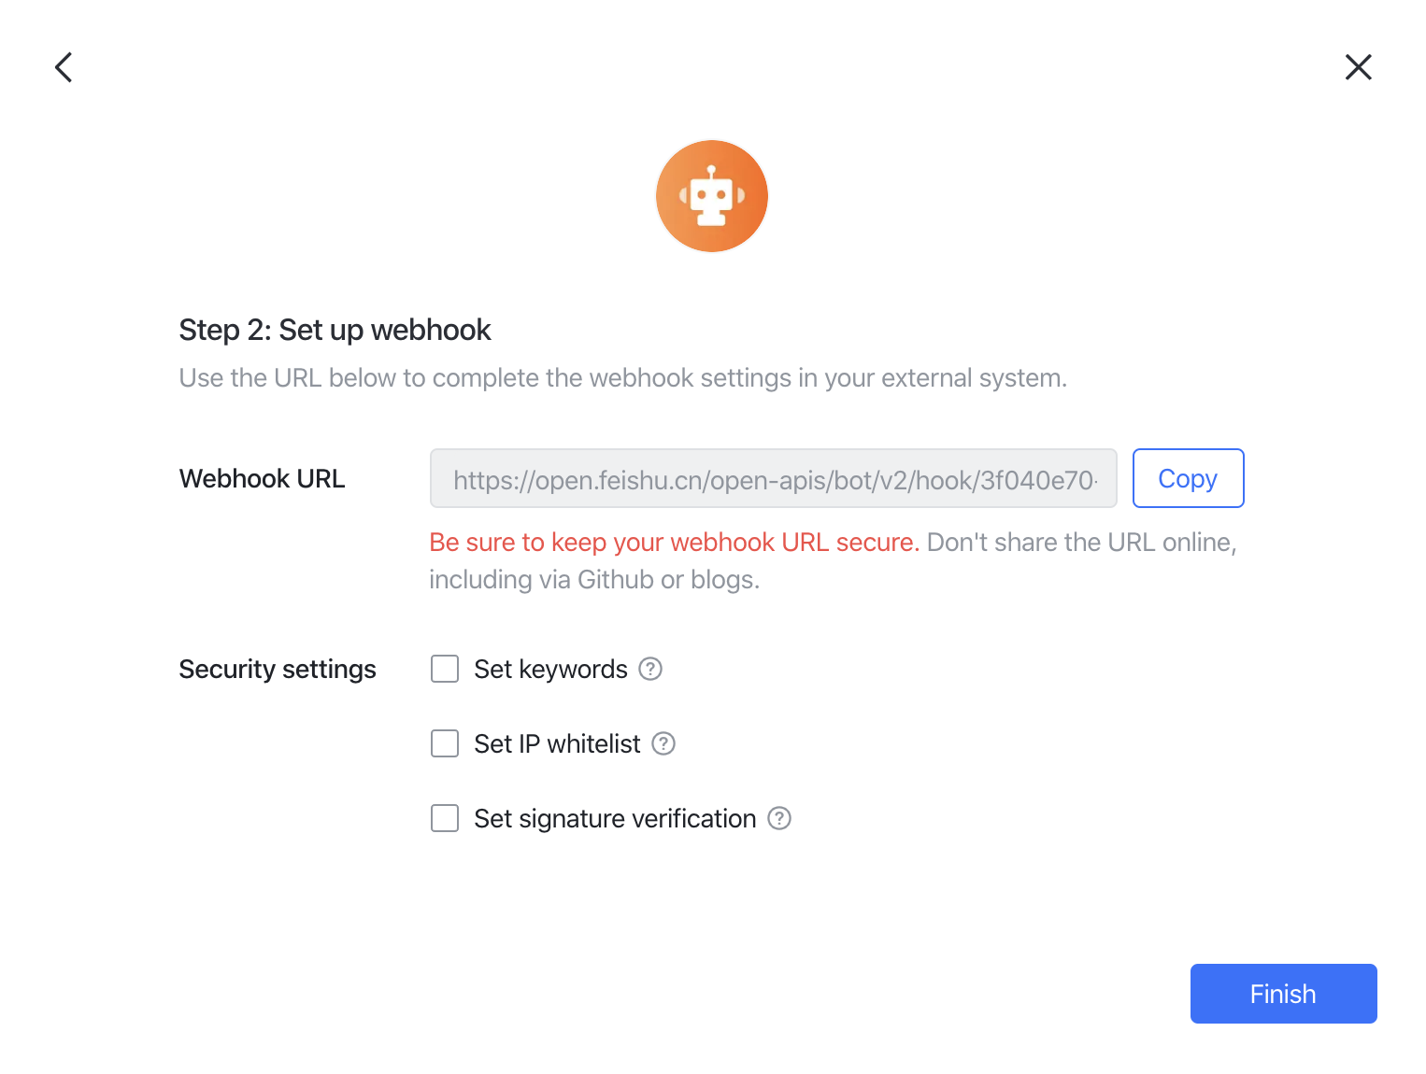Tick the Set IP whitelist checkbox
This screenshot has width=1426, height=1074.
(445, 743)
